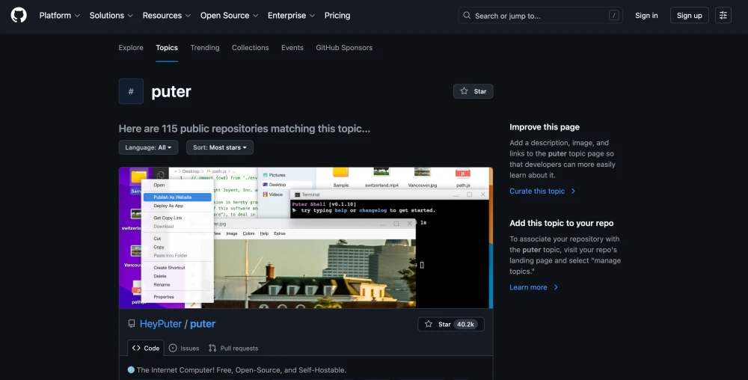Switch to the Trending tab
The image size is (748, 380).
(205, 48)
